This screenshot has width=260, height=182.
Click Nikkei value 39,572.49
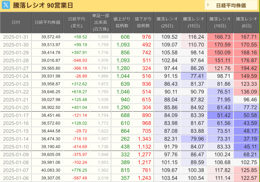pyautogui.click(x=51, y=37)
